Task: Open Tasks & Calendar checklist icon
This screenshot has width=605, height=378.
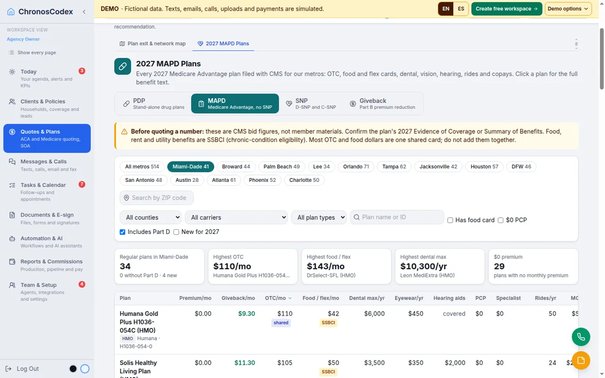Action: [x=12, y=185]
